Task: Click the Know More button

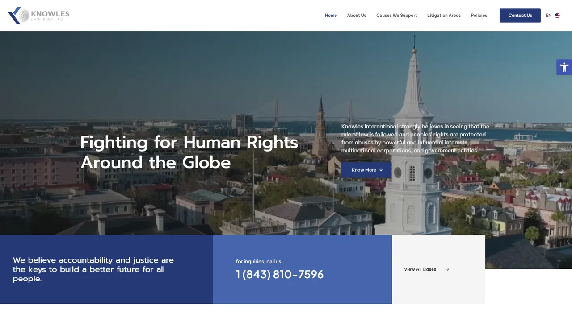Action: click(x=366, y=170)
